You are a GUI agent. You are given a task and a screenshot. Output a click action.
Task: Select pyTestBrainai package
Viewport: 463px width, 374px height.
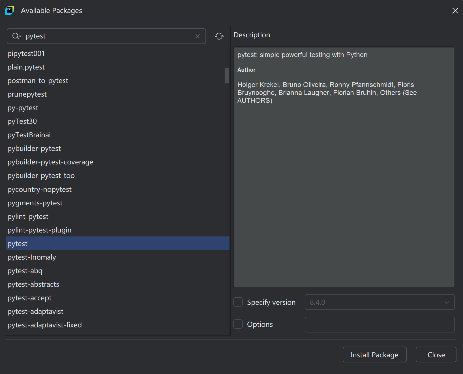117,135
